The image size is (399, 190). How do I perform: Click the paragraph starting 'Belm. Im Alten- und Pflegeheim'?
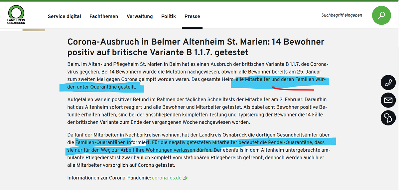(x=198, y=76)
